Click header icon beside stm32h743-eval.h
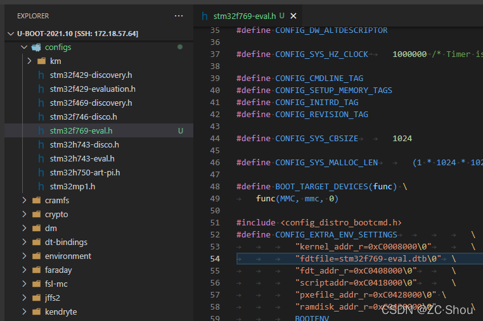 click(41, 158)
